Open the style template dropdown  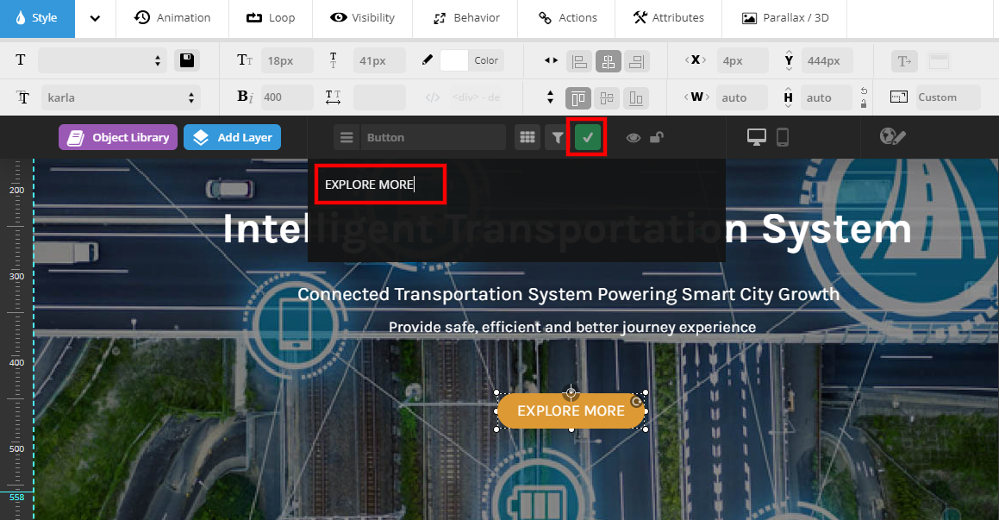(102, 60)
